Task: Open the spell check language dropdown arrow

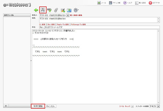Action: [132, 106]
